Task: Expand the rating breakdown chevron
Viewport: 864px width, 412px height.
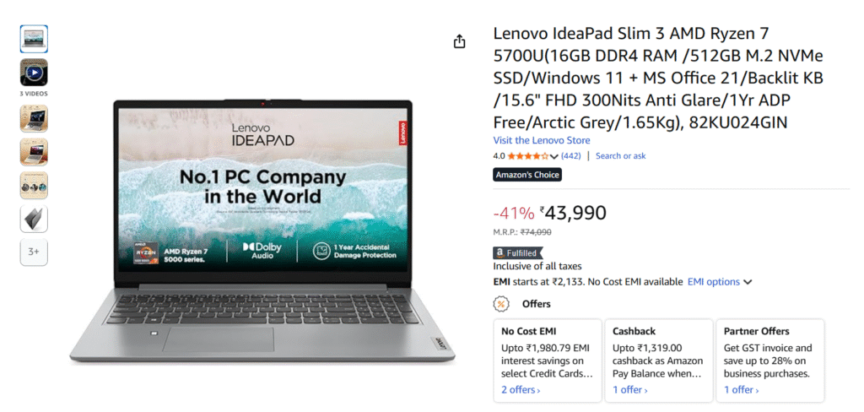Action: (554, 156)
